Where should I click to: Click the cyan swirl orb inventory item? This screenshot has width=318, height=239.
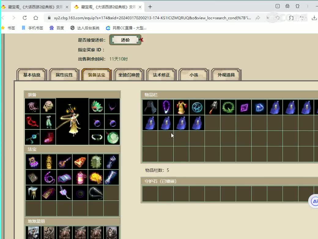[x=197, y=107]
